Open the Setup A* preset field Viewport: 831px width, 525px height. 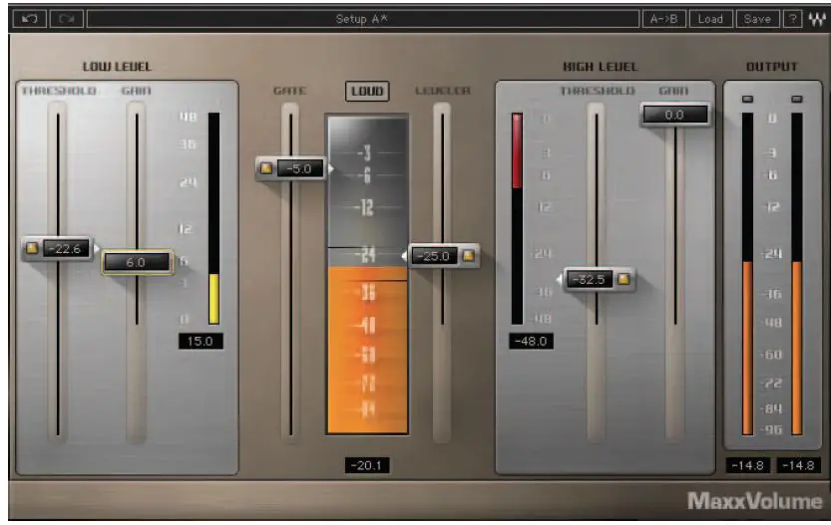point(362,19)
